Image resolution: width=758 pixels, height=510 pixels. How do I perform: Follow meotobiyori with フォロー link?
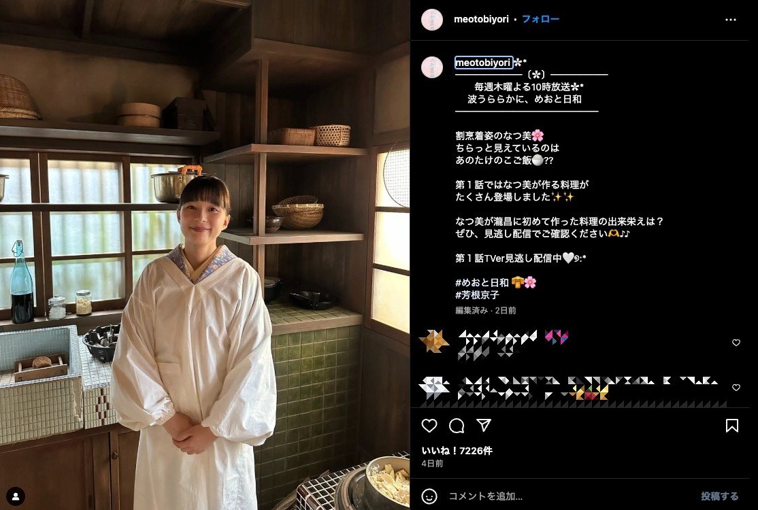coord(540,19)
